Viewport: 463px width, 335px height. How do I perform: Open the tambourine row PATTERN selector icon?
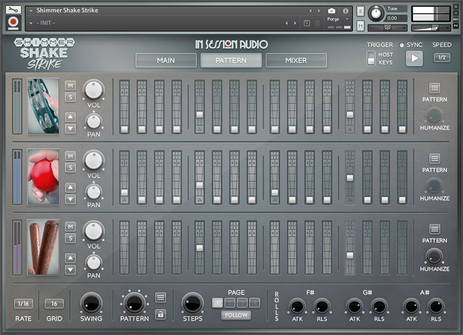point(435,88)
